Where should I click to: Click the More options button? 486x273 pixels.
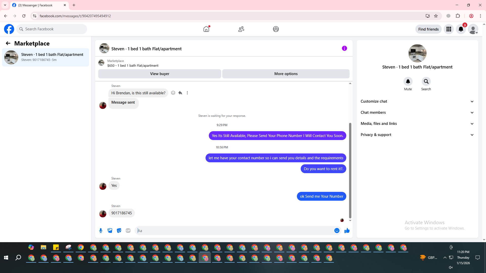coord(286,74)
